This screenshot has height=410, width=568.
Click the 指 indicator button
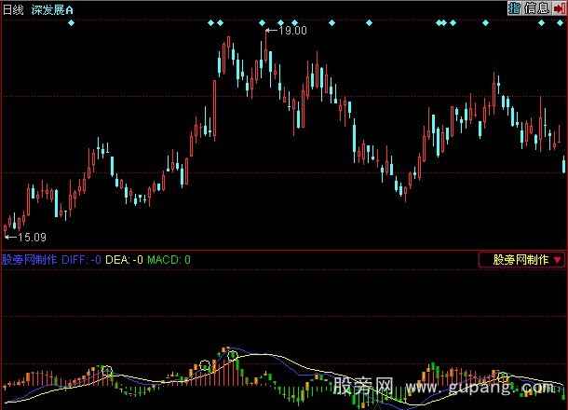coord(514,7)
